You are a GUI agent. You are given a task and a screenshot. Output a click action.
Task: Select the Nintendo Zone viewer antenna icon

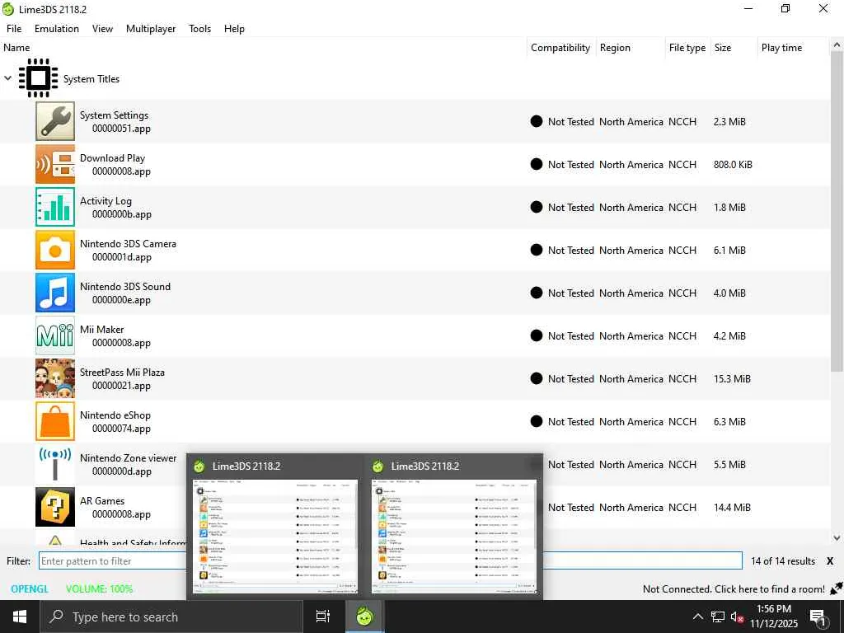55,464
